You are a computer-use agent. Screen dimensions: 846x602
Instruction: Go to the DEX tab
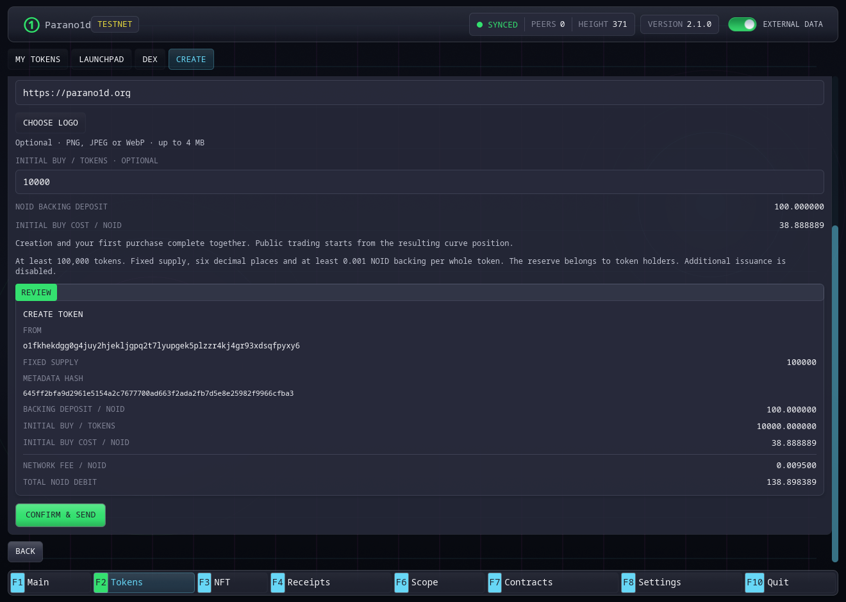click(x=150, y=60)
